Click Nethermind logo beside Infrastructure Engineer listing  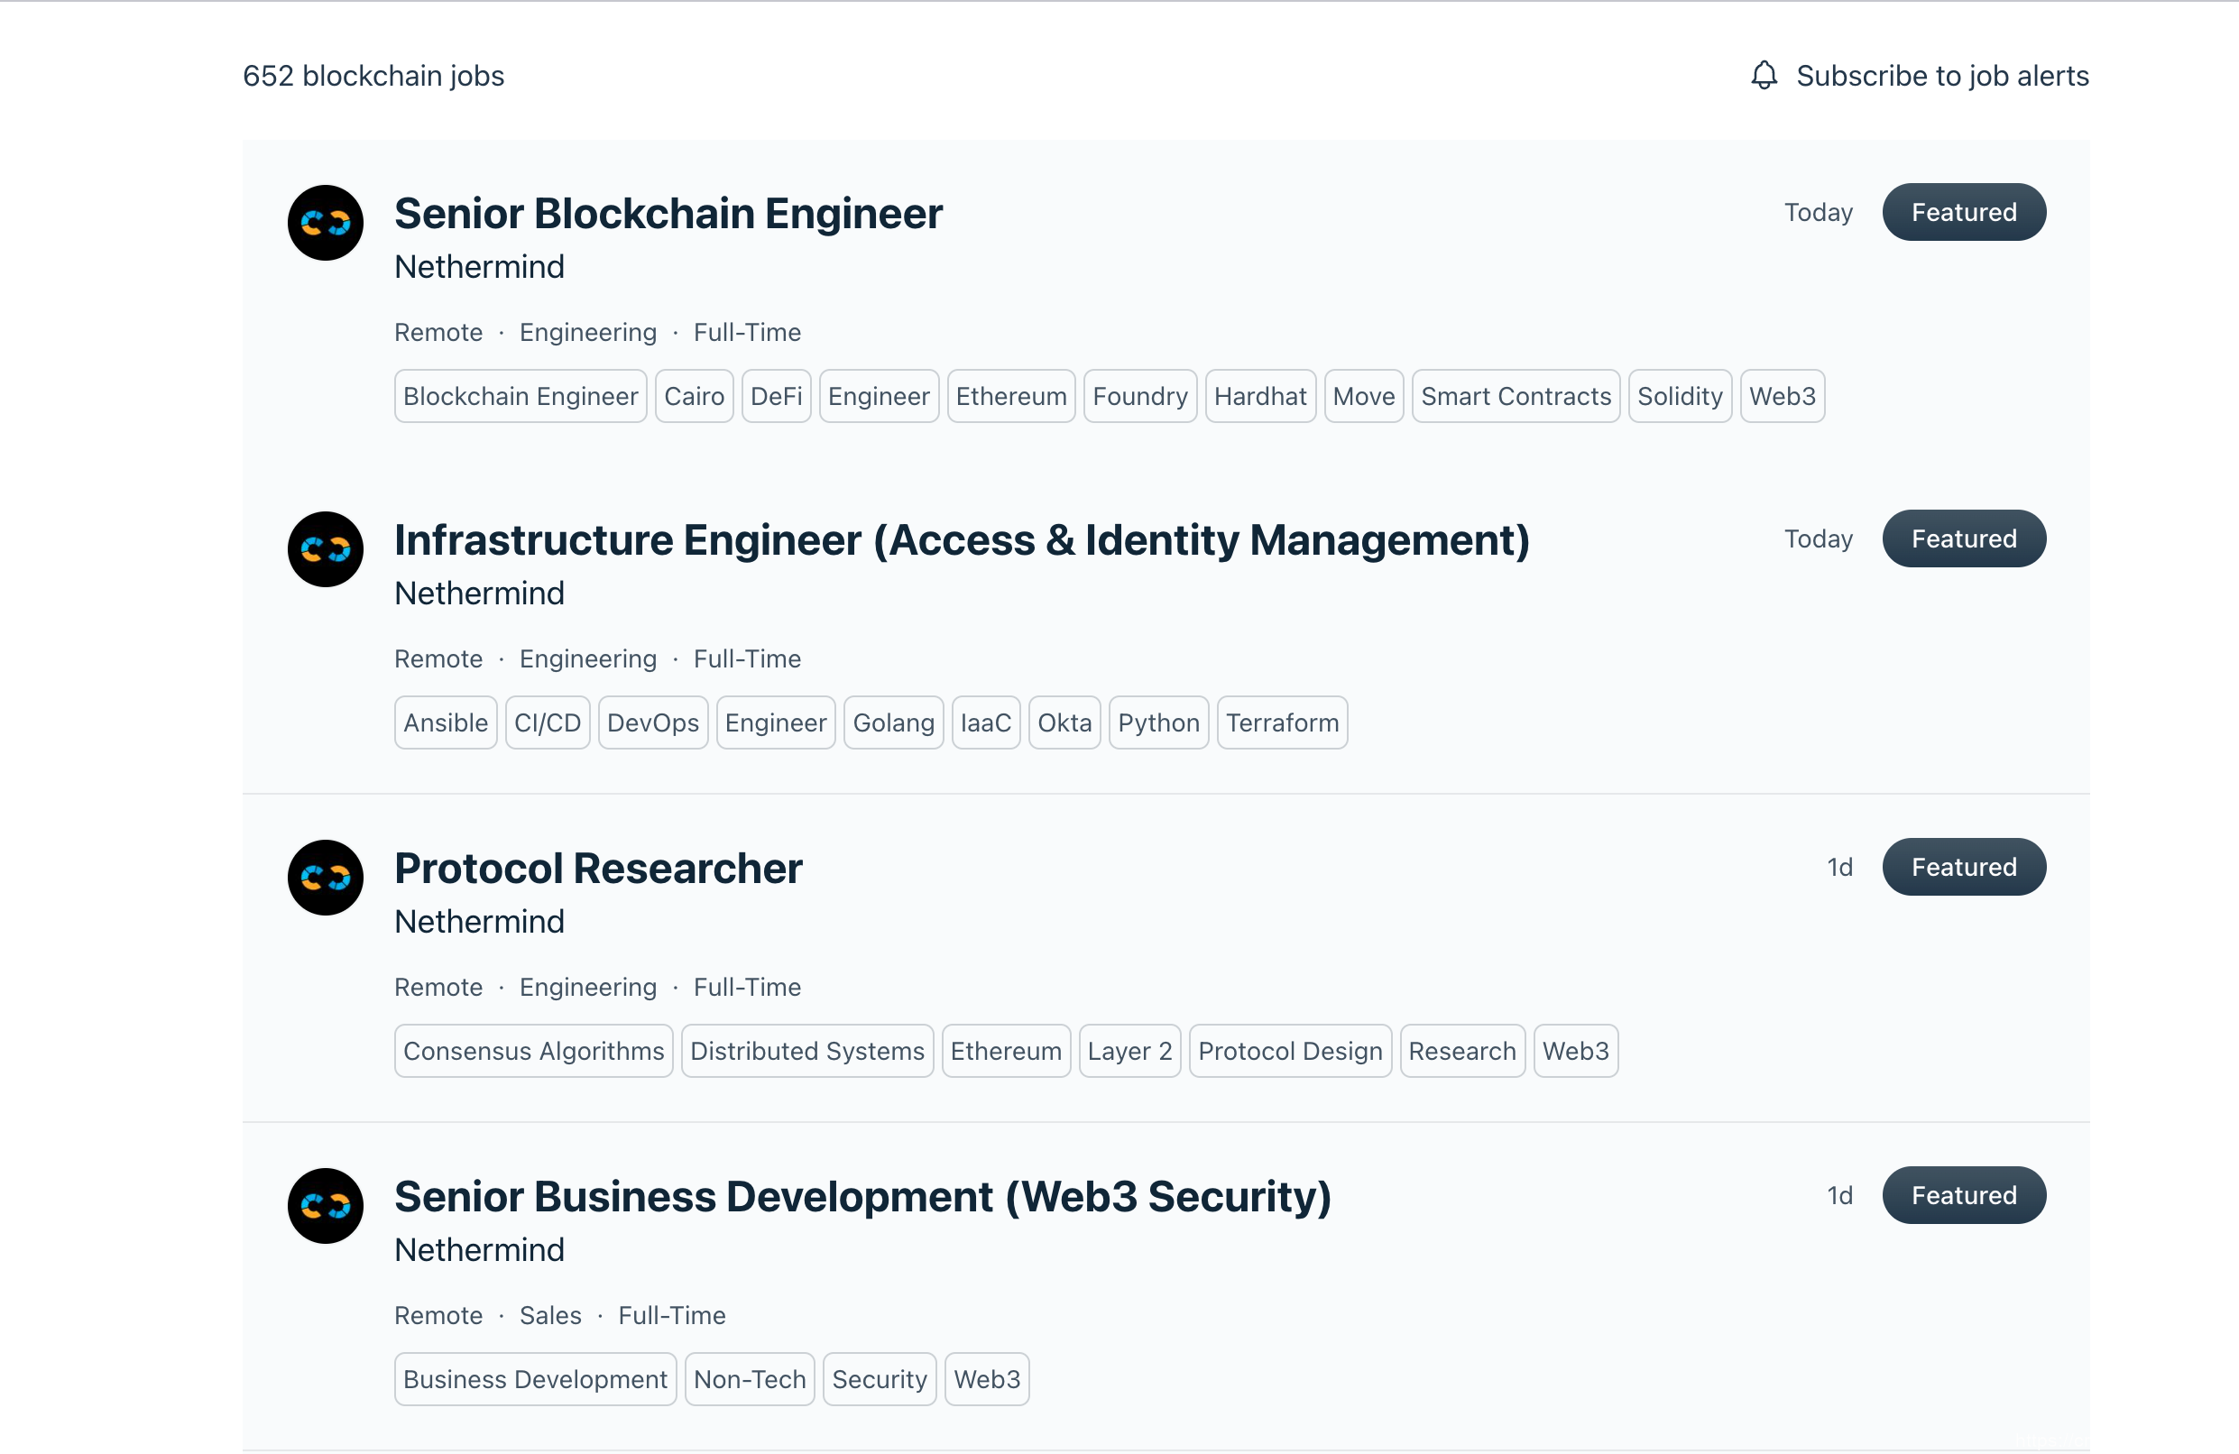pos(326,549)
